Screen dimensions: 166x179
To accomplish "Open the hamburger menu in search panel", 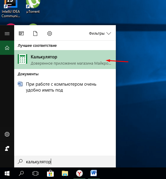I will point(7,33).
